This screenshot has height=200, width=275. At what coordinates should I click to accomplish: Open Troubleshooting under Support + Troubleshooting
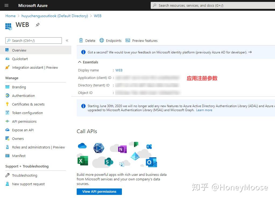(x=25, y=175)
